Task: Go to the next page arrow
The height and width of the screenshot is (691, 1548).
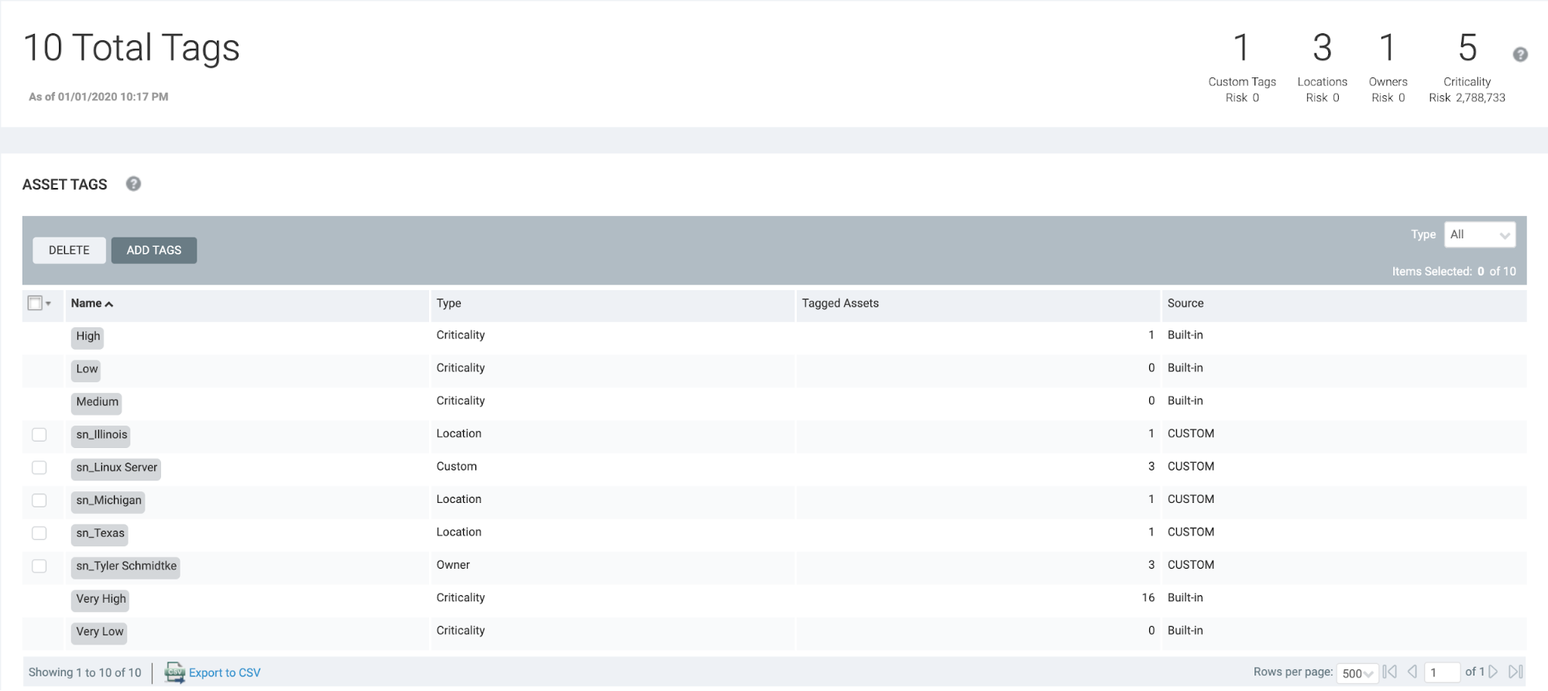Action: (1493, 672)
